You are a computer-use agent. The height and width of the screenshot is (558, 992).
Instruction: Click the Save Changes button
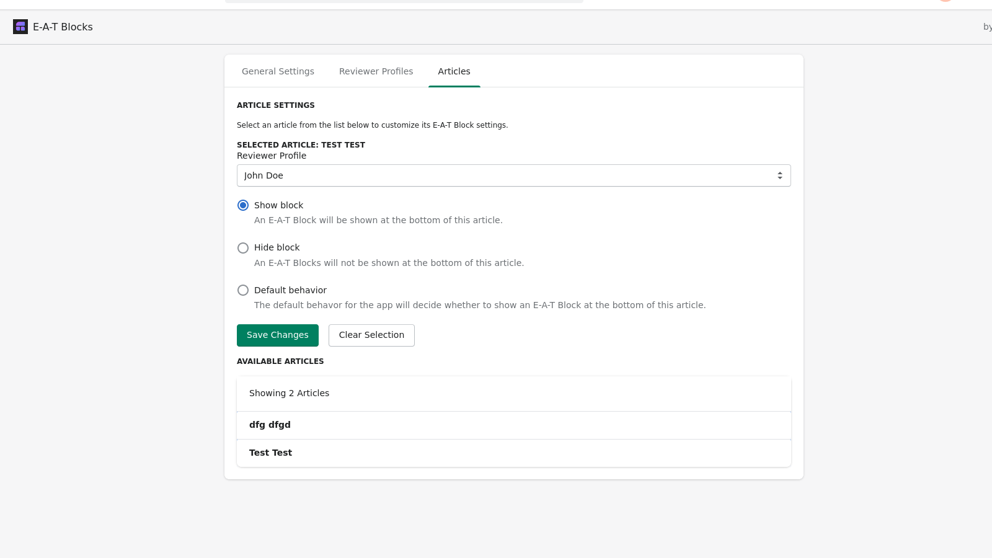click(278, 335)
